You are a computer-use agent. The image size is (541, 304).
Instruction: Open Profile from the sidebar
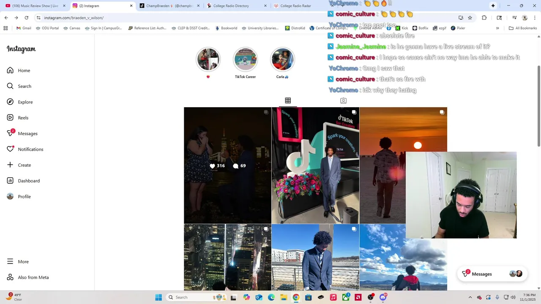tap(19, 197)
